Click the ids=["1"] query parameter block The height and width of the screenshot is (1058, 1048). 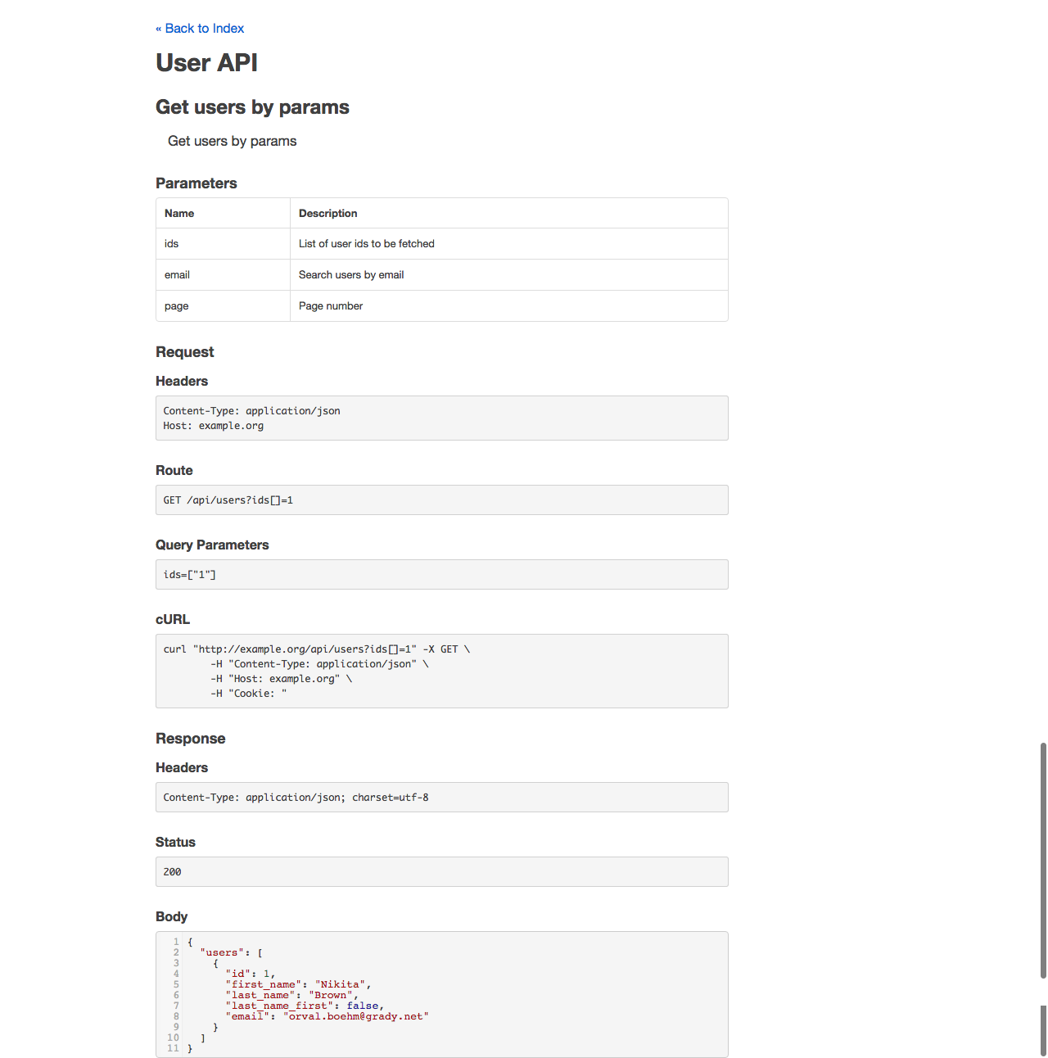pos(442,575)
